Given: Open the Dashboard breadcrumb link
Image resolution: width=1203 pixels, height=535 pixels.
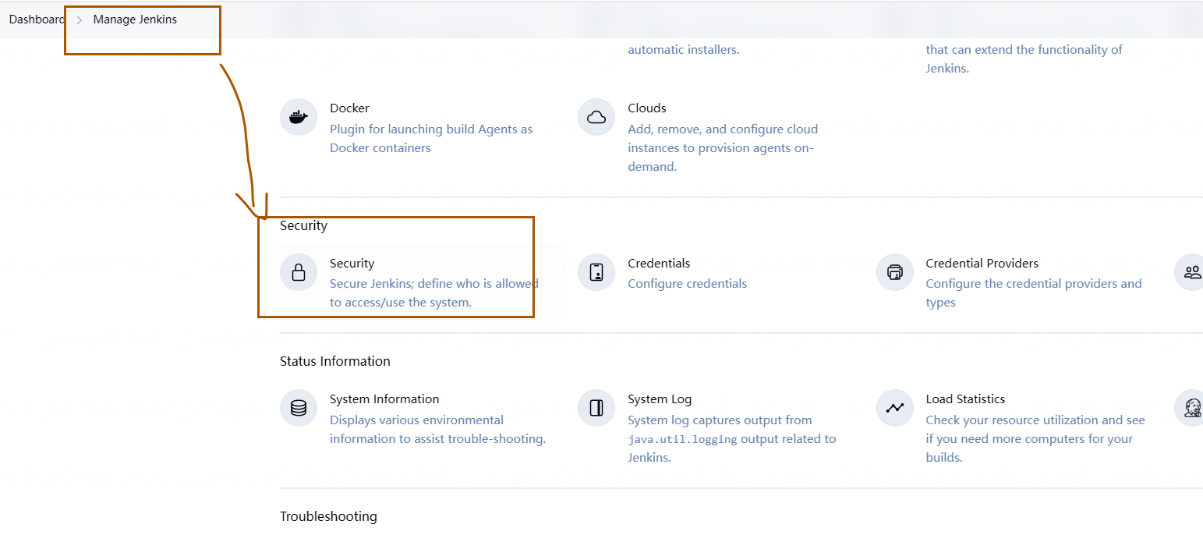Looking at the screenshot, I should pyautogui.click(x=37, y=19).
